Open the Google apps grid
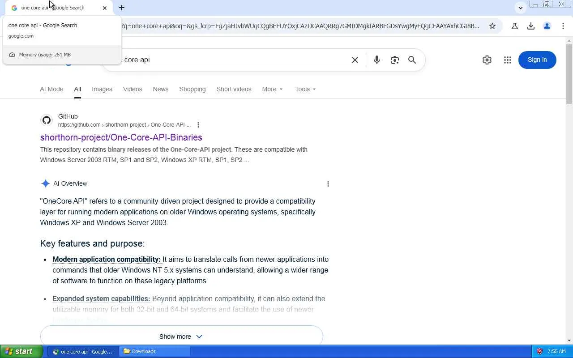Screen dimensions: 573x358 click(508, 60)
